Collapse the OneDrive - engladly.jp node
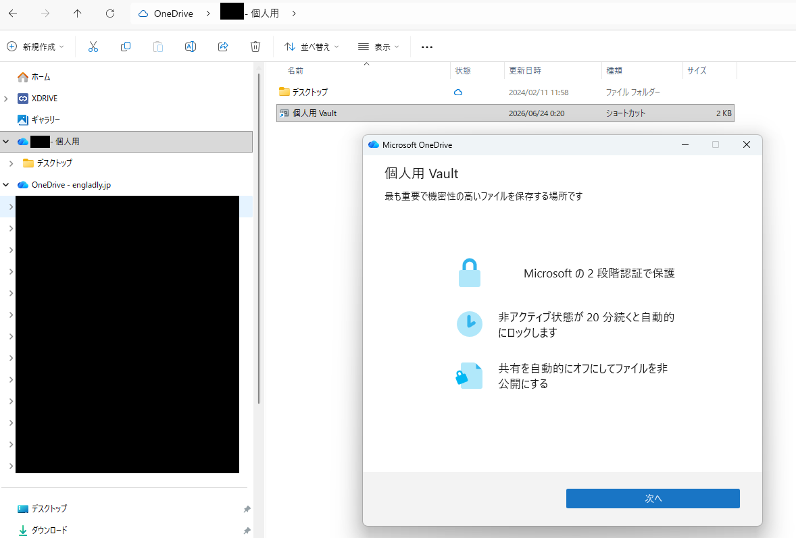This screenshot has width=796, height=538. pyautogui.click(x=6, y=184)
